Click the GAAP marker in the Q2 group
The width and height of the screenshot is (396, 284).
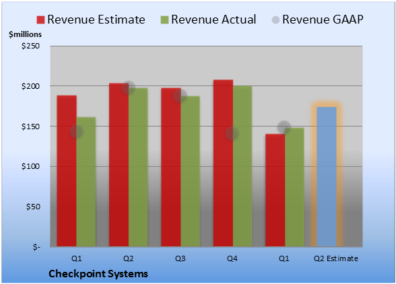(129, 88)
